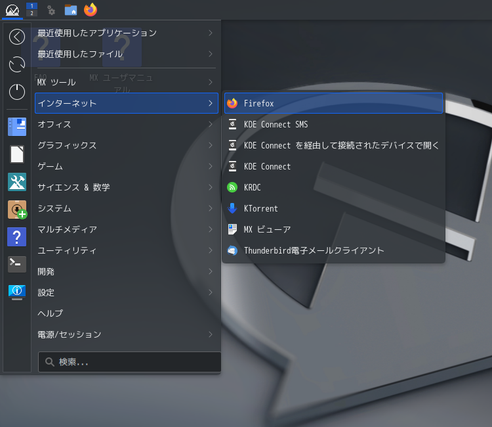Open the package installer icon with plus
Viewport: 492px width, 427px height.
tap(17, 210)
